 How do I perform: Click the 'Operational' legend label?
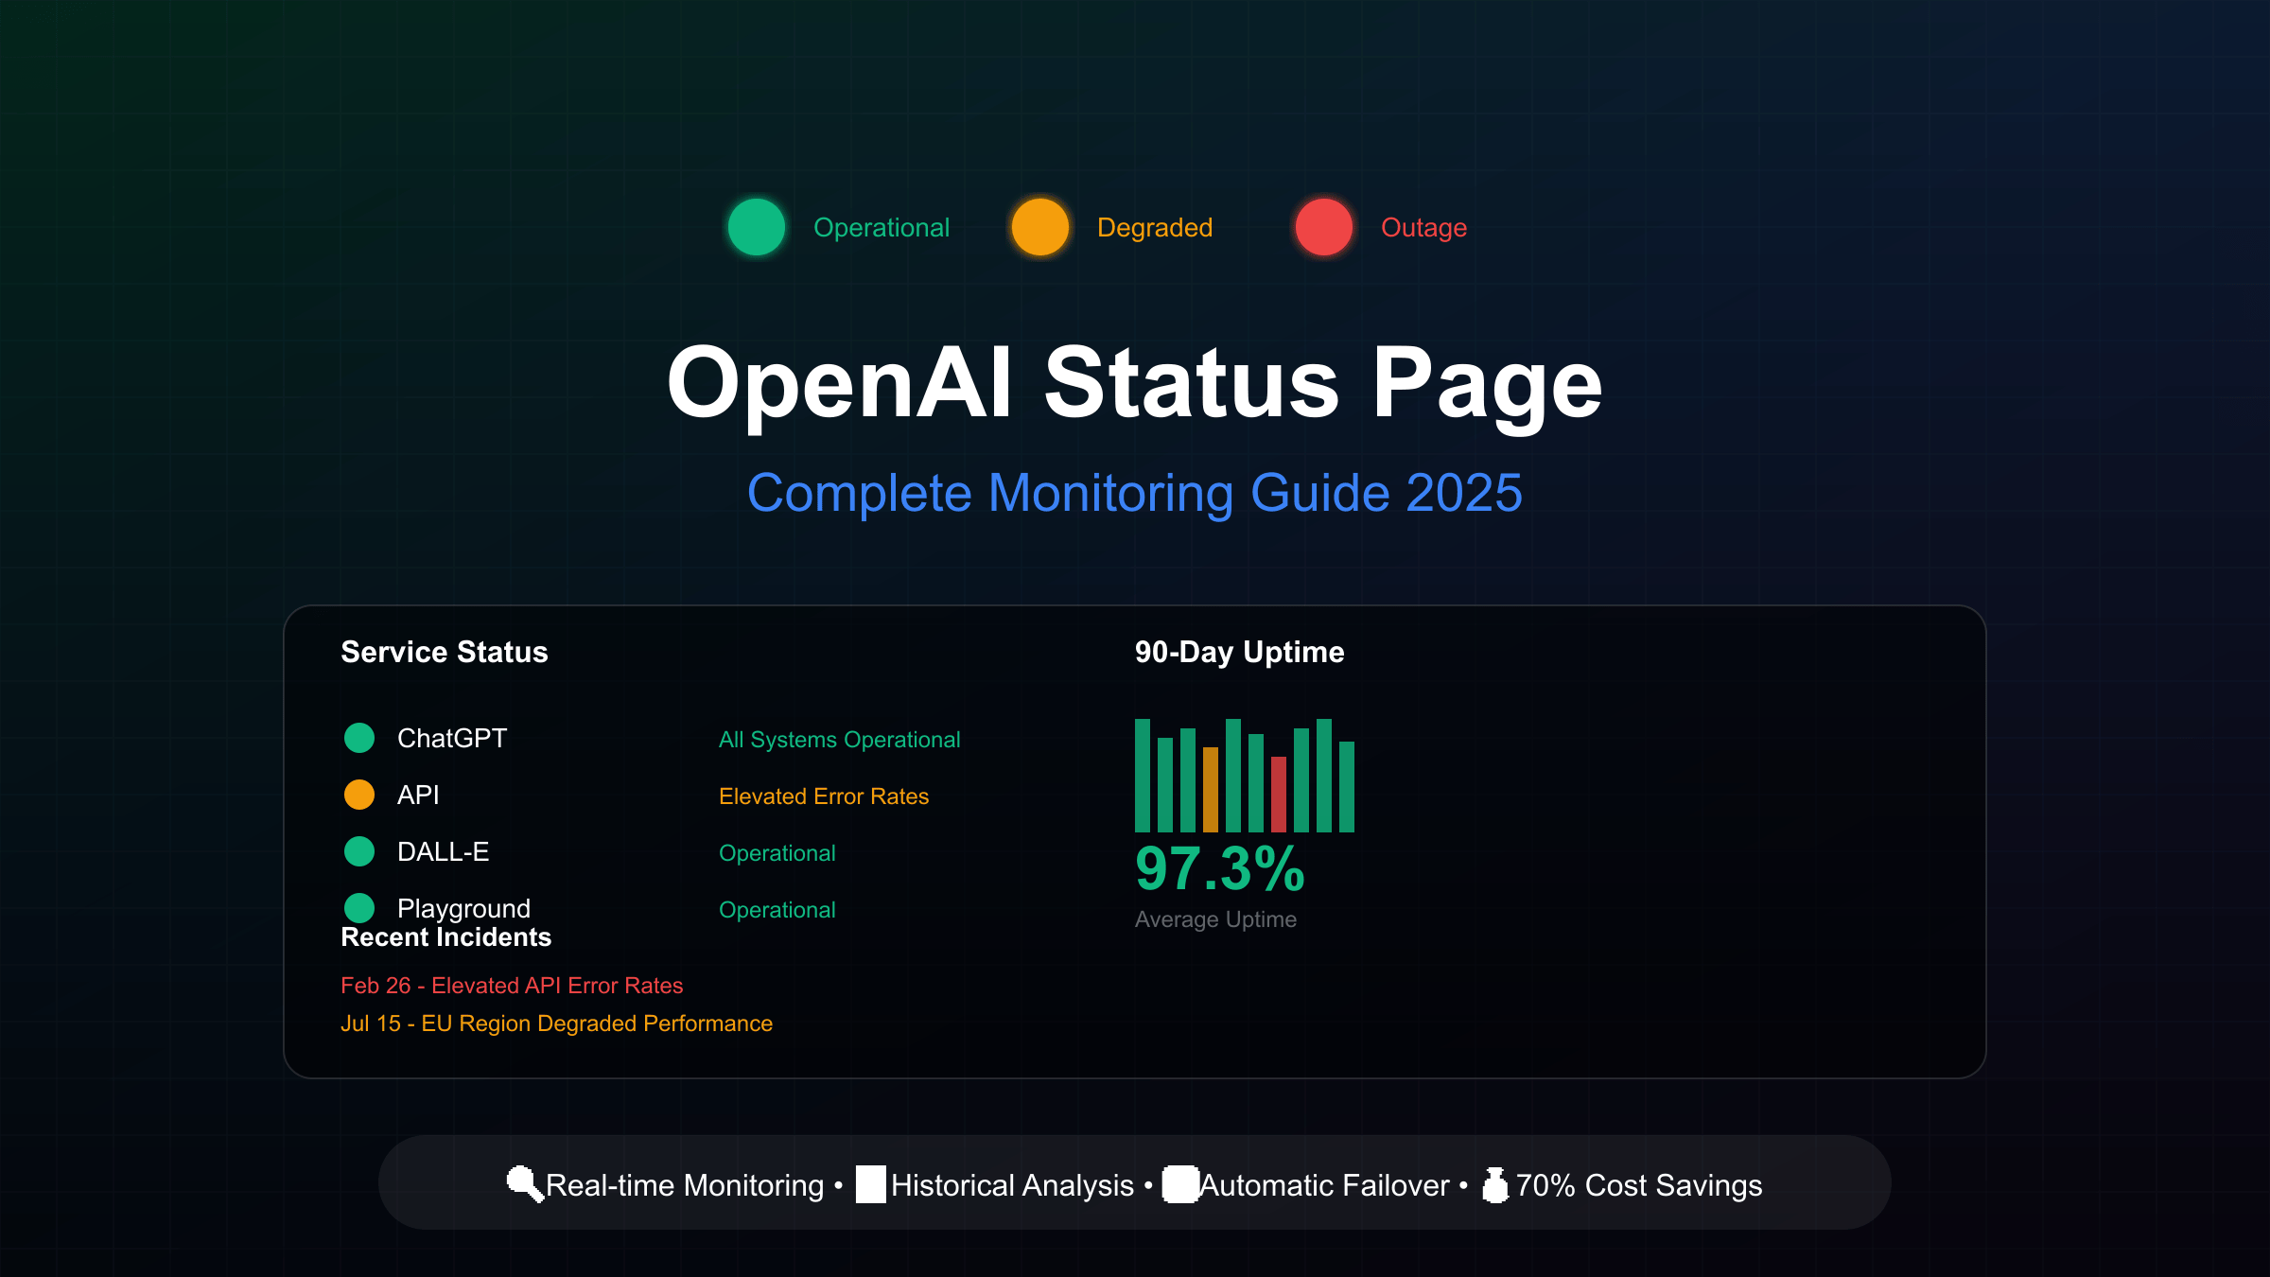(x=882, y=228)
